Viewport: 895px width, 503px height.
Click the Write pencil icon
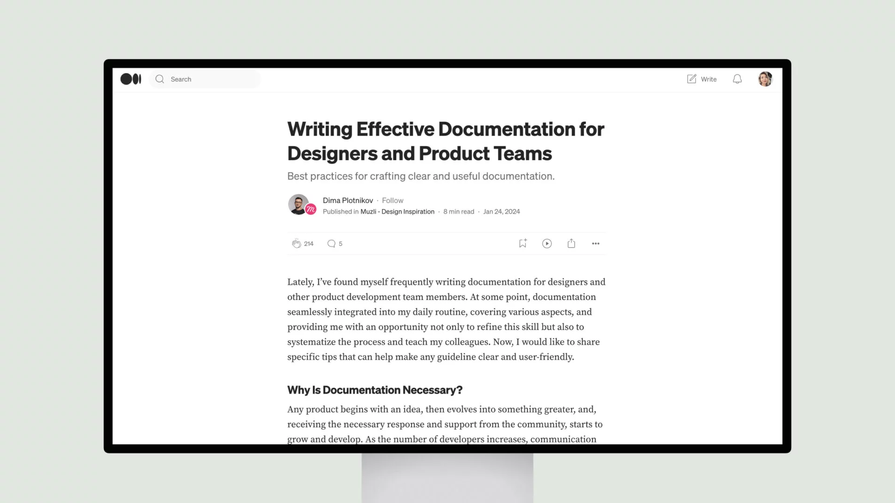tap(691, 79)
